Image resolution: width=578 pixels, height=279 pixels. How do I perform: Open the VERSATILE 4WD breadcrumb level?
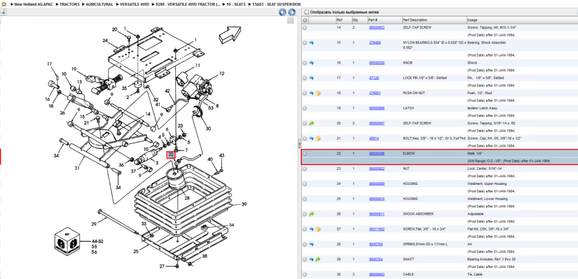135,5
